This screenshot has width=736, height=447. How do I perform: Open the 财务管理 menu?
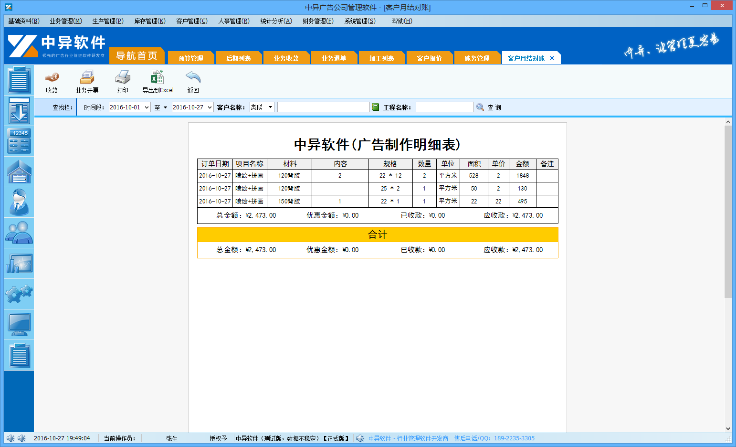tap(318, 21)
